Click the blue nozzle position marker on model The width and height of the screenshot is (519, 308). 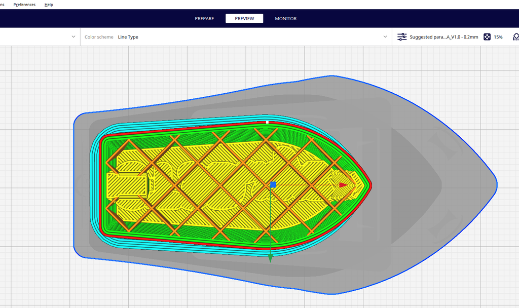pos(273,185)
